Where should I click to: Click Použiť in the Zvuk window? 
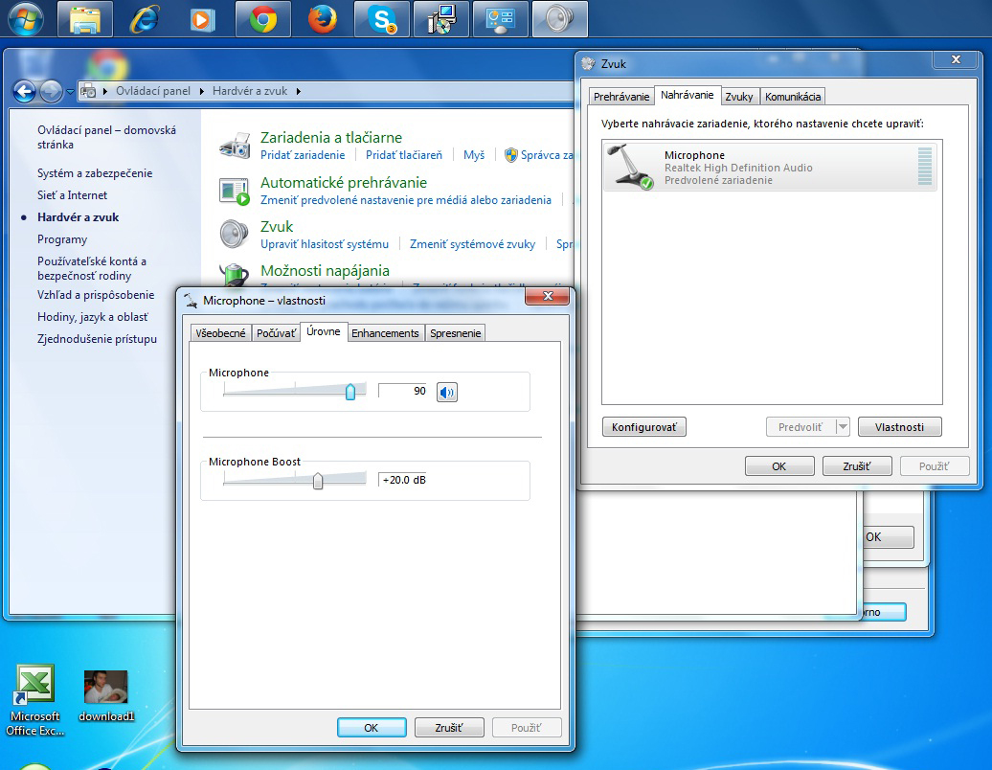935,466
